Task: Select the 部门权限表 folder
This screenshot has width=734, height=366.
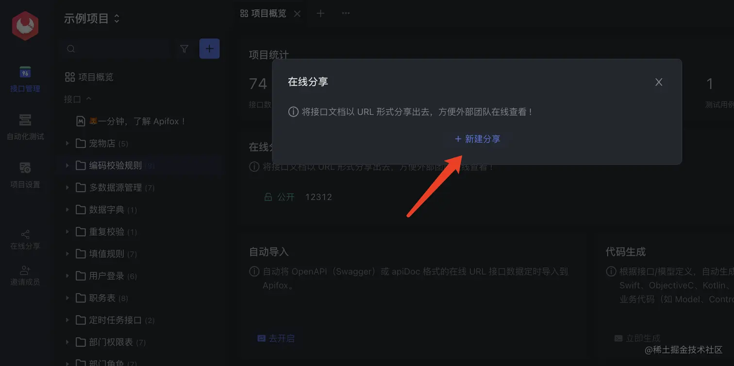Action: [x=111, y=342]
